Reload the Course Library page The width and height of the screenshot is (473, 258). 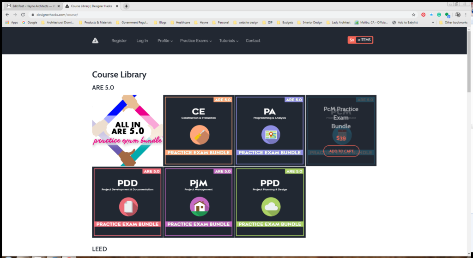tap(23, 14)
